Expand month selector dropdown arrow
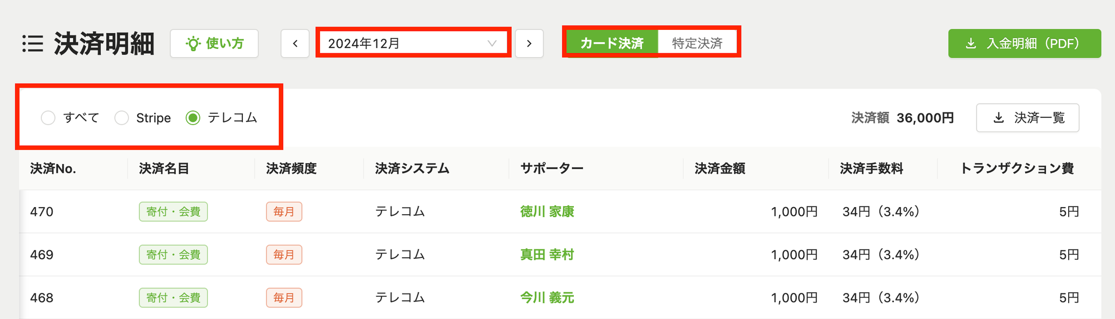The width and height of the screenshot is (1115, 319). click(x=492, y=43)
